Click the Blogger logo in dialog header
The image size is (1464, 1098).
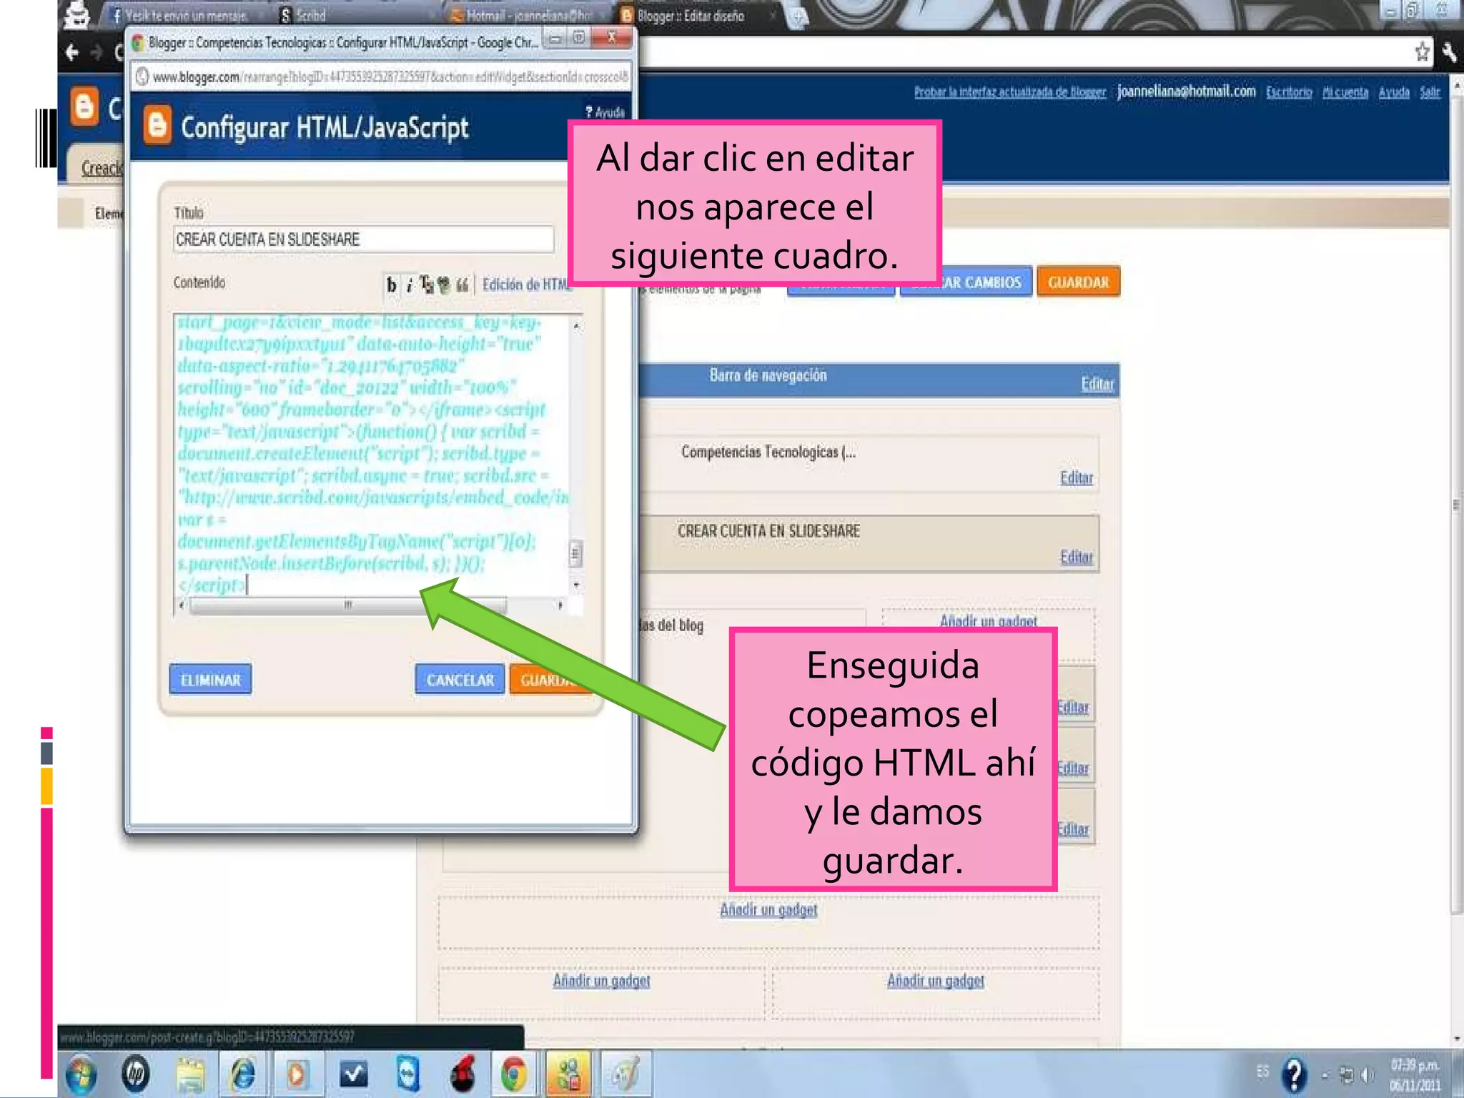(x=157, y=126)
